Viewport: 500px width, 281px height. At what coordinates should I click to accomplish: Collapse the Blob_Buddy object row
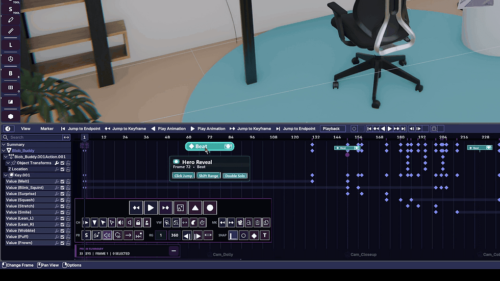4,150
